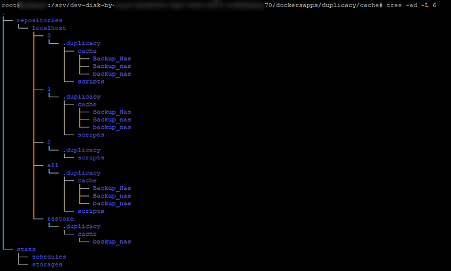The image size is (451, 271).
Task: Select the schedules folder under stats
Action: tap(49, 257)
